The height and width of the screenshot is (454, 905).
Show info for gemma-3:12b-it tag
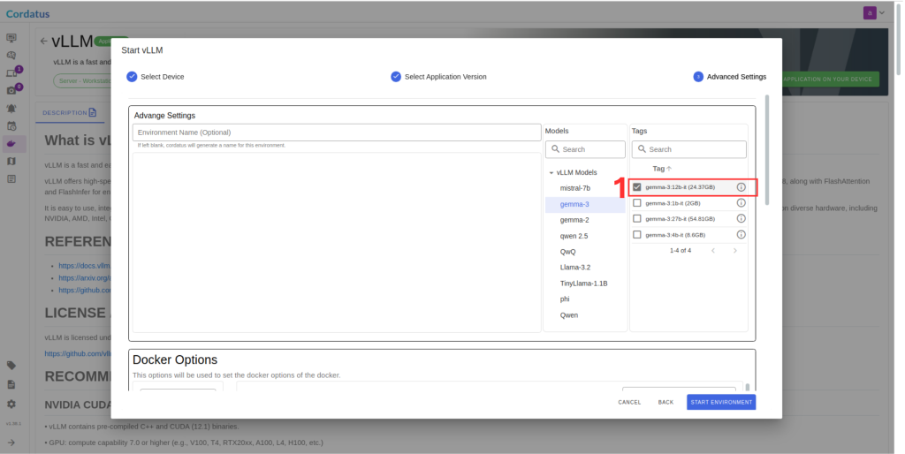click(x=741, y=187)
